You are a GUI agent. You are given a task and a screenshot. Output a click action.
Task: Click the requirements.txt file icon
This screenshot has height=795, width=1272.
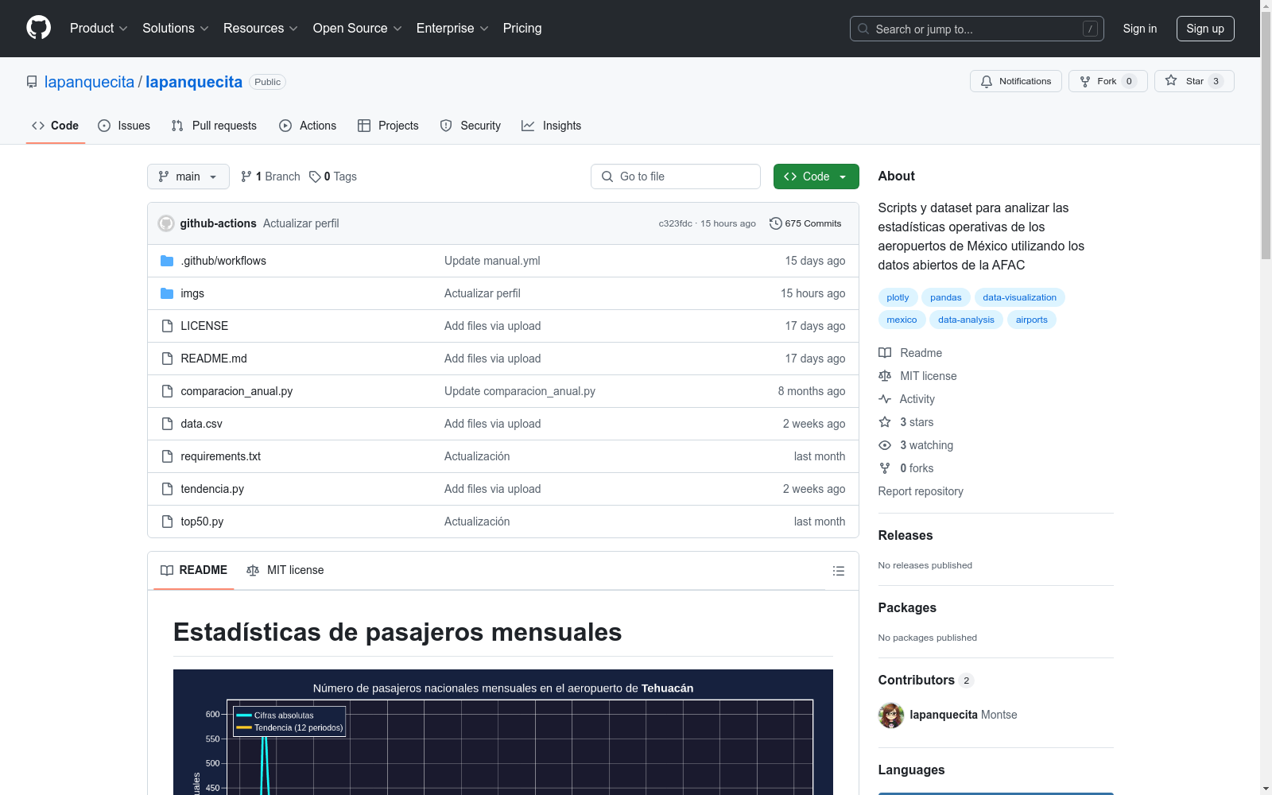click(x=167, y=456)
